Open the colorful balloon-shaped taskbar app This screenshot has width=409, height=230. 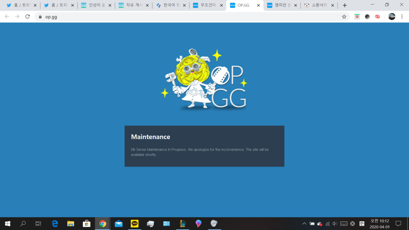[x=198, y=224]
